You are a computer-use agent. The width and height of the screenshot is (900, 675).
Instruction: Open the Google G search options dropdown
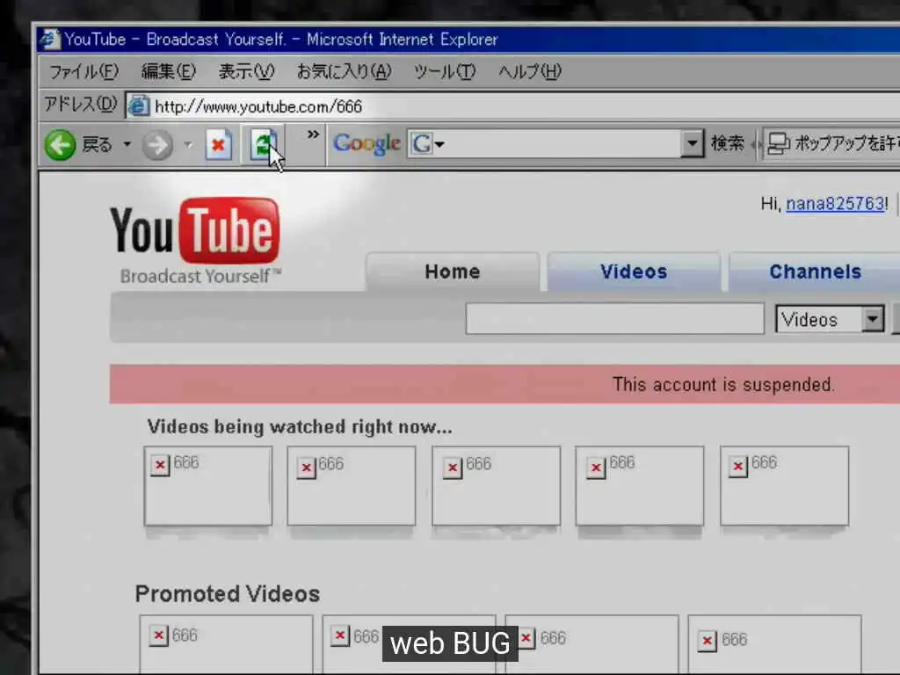(x=427, y=143)
